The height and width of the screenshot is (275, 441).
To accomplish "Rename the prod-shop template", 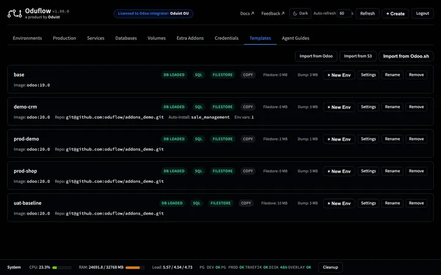I will (393, 171).
